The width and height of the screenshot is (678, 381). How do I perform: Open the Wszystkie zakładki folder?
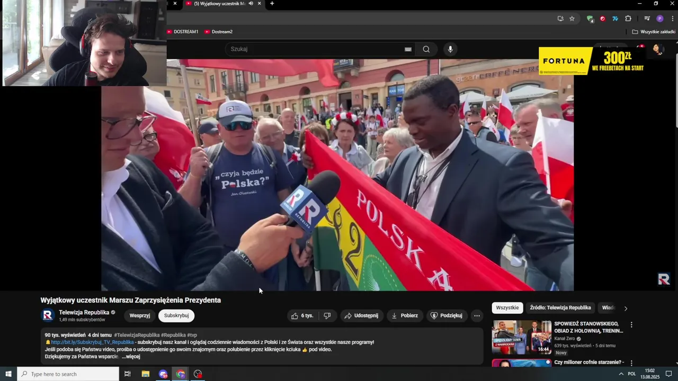(654, 32)
